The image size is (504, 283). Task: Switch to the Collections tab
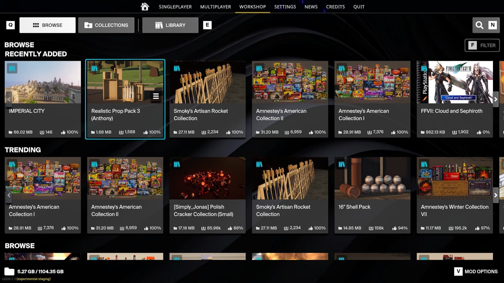click(106, 25)
